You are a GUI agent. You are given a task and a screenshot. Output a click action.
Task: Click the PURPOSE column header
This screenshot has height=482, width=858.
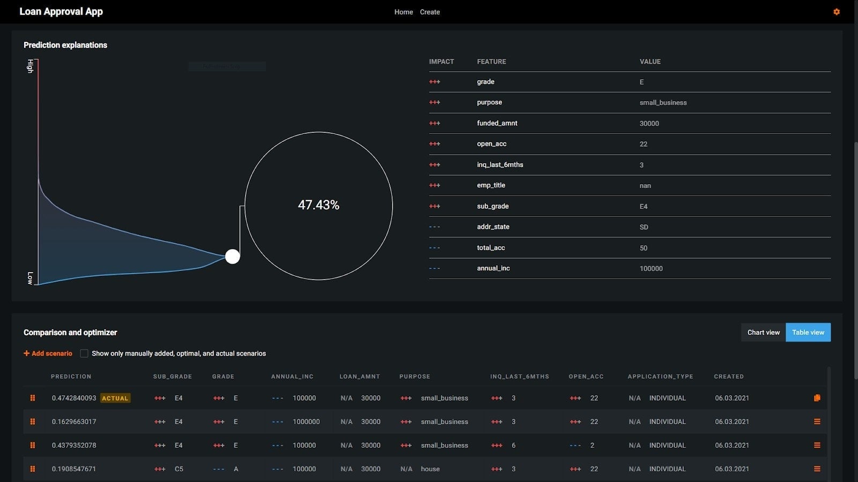(415, 376)
